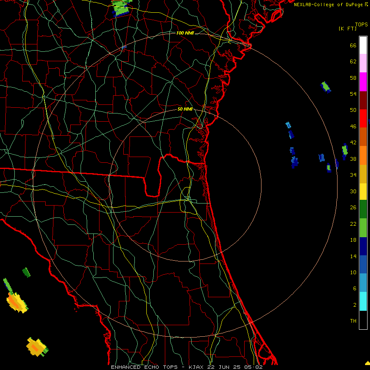Click the 66 value on the scale
Screen dimensions: 370x370
[x=353, y=45]
